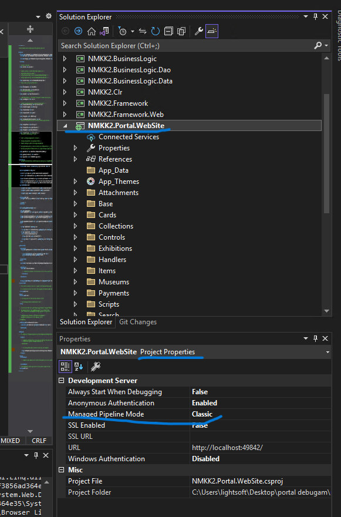
Task: Pin the Solution Explorer panel
Action: [x=315, y=16]
